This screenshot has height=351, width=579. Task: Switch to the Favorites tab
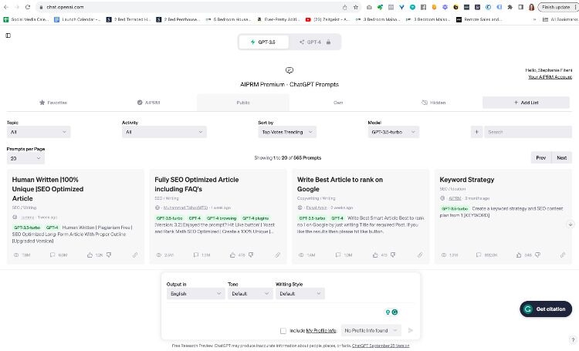click(53, 102)
